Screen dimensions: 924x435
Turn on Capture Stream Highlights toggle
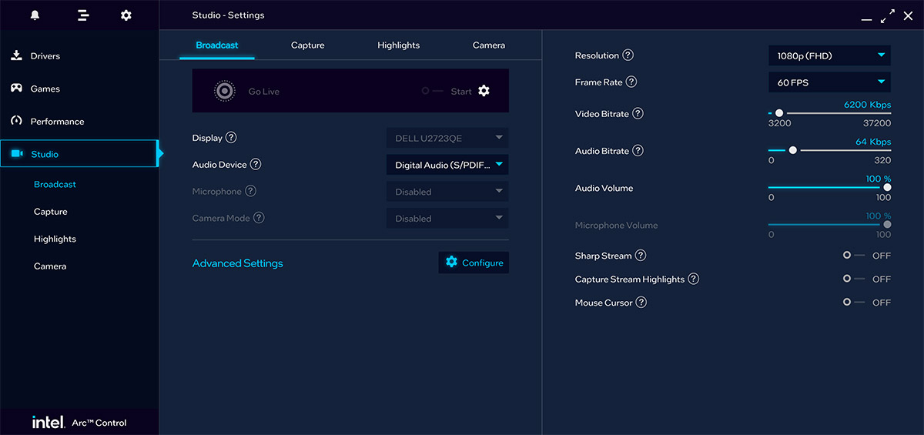(x=853, y=279)
